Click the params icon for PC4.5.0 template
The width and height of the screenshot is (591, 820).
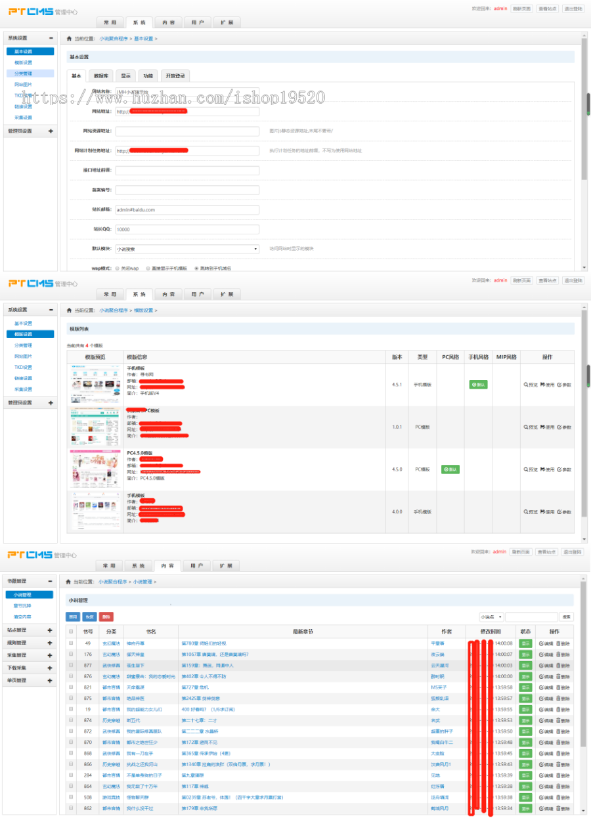(x=559, y=469)
